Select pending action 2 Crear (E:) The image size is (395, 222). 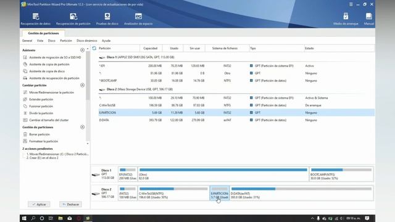[43, 158]
